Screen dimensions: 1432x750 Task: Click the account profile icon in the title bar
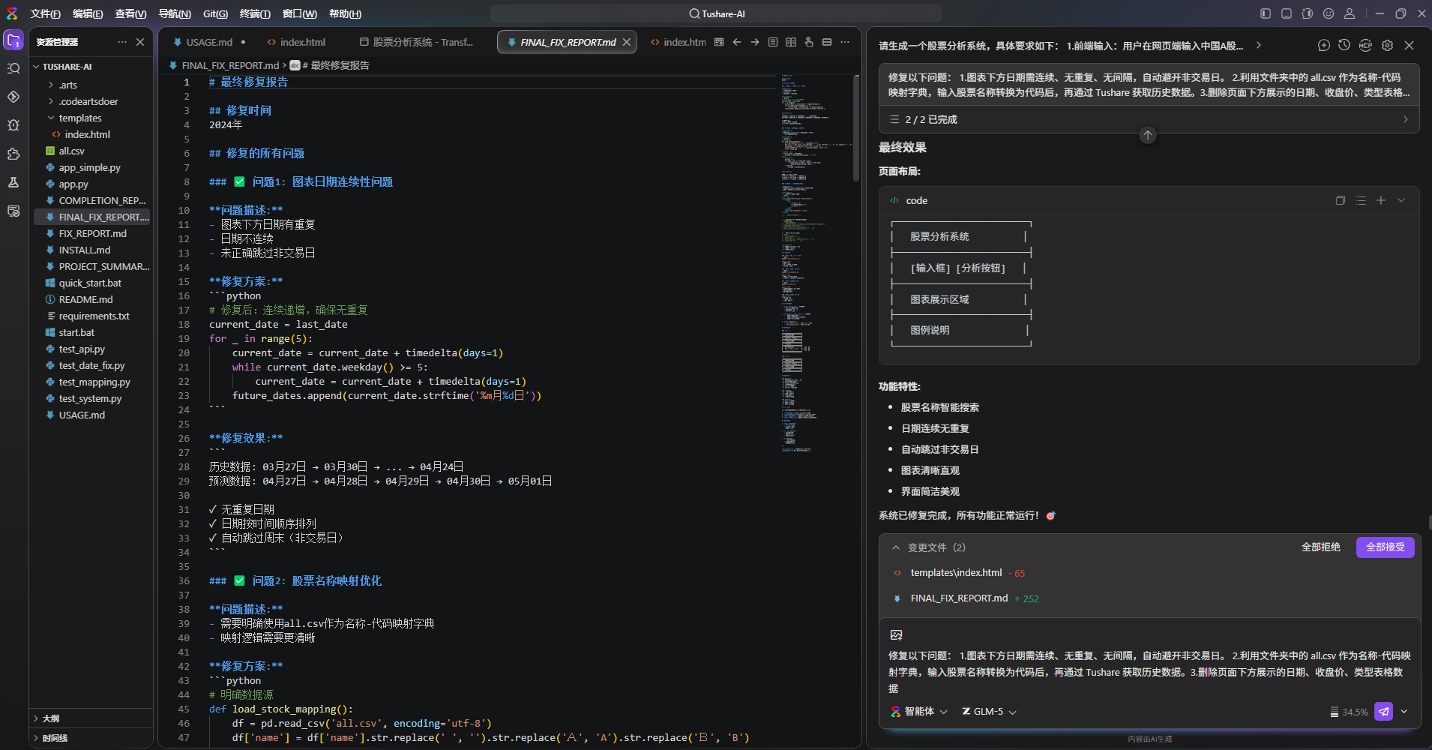tap(1350, 13)
